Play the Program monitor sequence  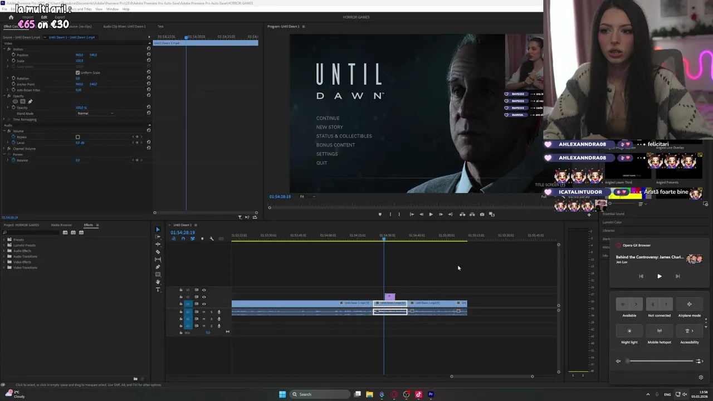431,214
